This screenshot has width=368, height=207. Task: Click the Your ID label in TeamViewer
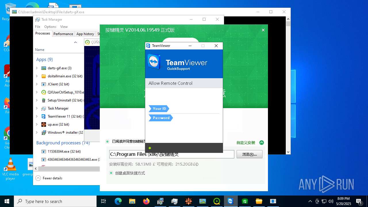point(159,109)
